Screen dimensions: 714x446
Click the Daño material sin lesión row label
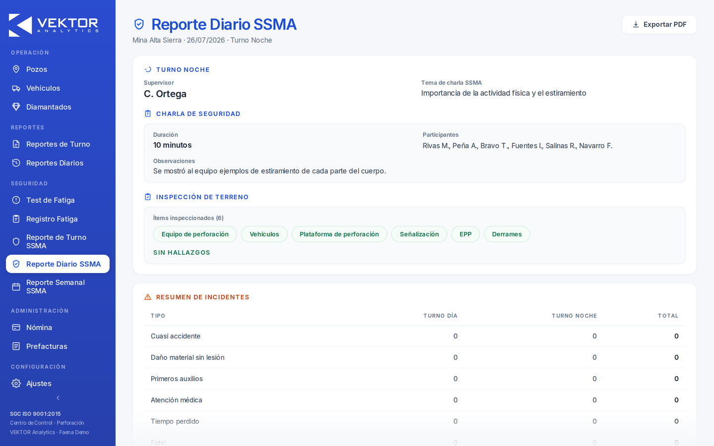click(187, 357)
